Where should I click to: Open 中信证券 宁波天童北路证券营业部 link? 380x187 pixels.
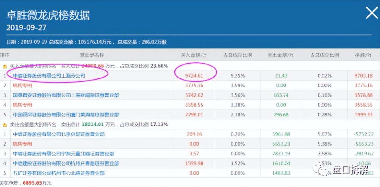click(63, 154)
